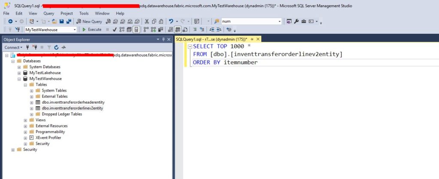This screenshot has width=439, height=179.
Task: Open the MyTestWarehouse database dropdown
Action: pyautogui.click(x=75, y=30)
